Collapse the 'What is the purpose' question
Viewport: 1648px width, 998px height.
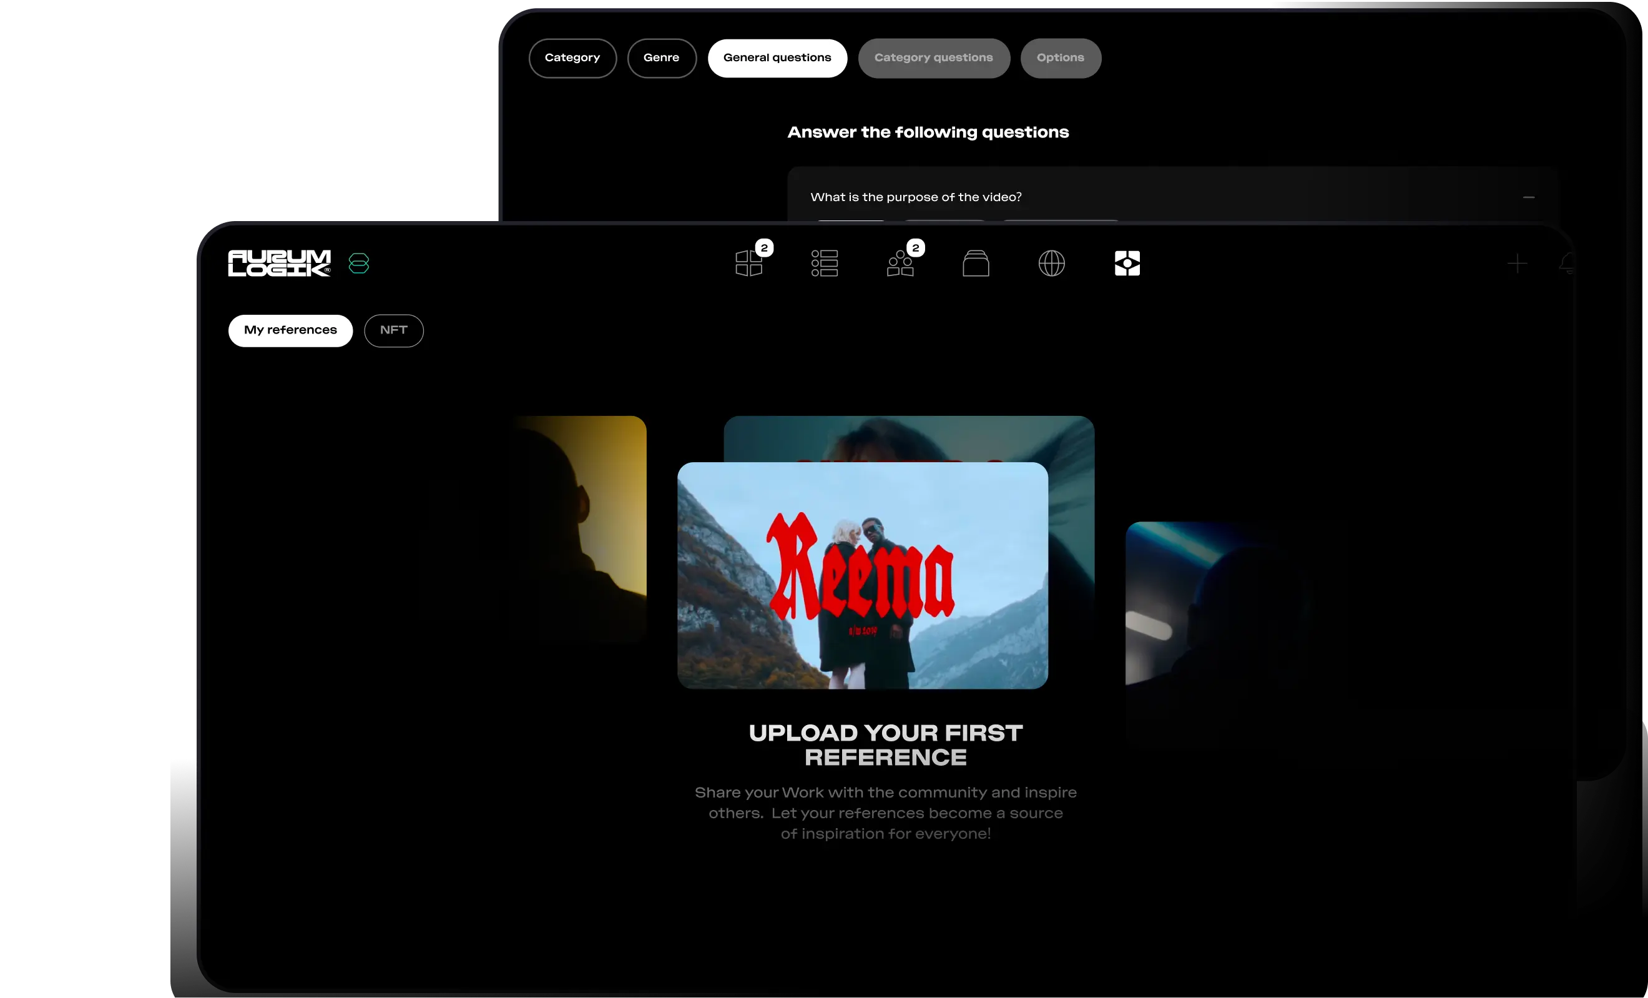point(1528,197)
